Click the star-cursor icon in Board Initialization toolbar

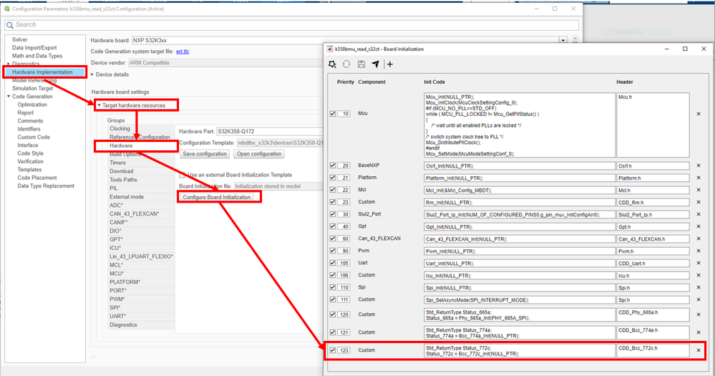[x=332, y=64]
